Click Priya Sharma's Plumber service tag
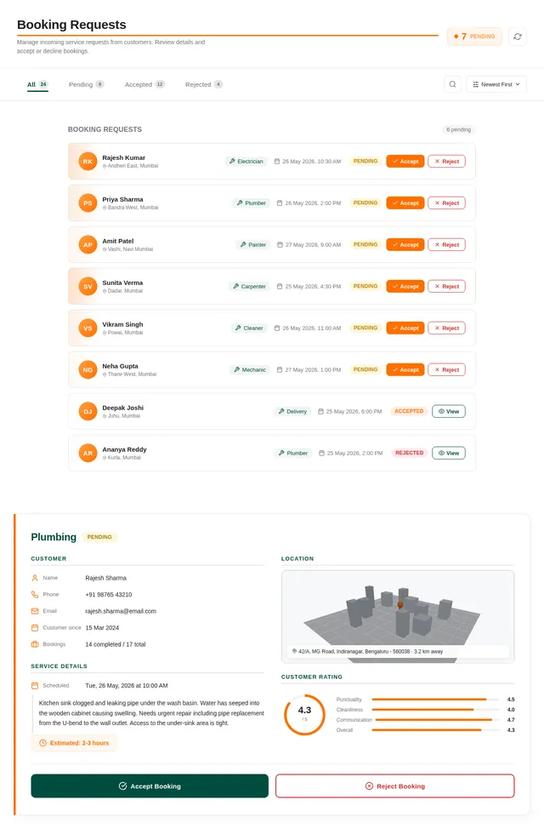The width and height of the screenshot is (544, 834). 252,203
